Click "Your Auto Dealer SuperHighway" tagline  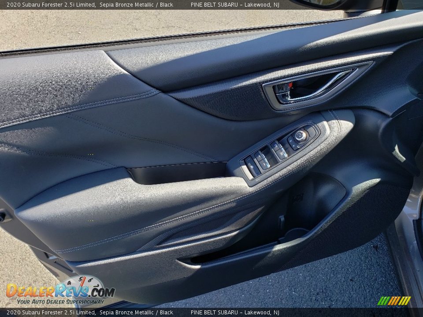click(x=60, y=302)
